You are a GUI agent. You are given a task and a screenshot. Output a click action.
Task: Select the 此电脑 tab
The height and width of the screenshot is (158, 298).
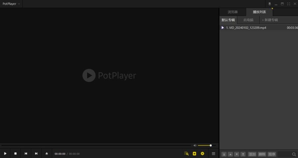point(248,20)
